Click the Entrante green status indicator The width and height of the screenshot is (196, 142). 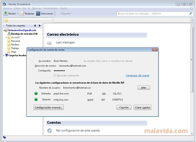click(x=36, y=93)
